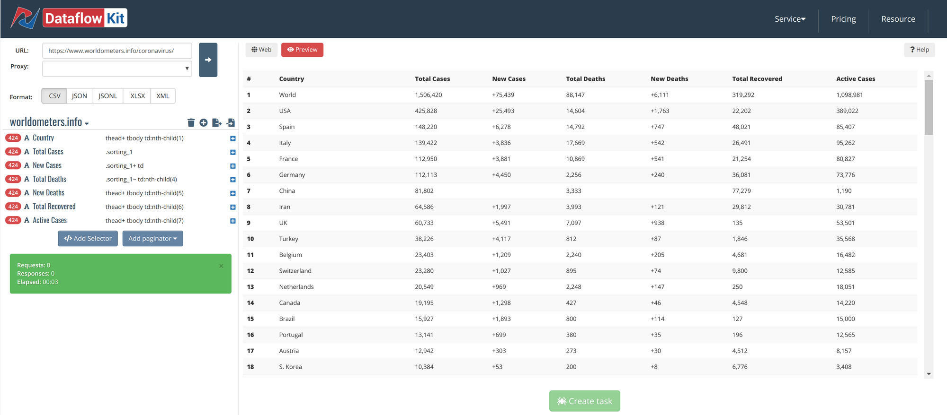The image size is (947, 415).
Task: Click the New Deaths column header in table
Action: pyautogui.click(x=669, y=79)
